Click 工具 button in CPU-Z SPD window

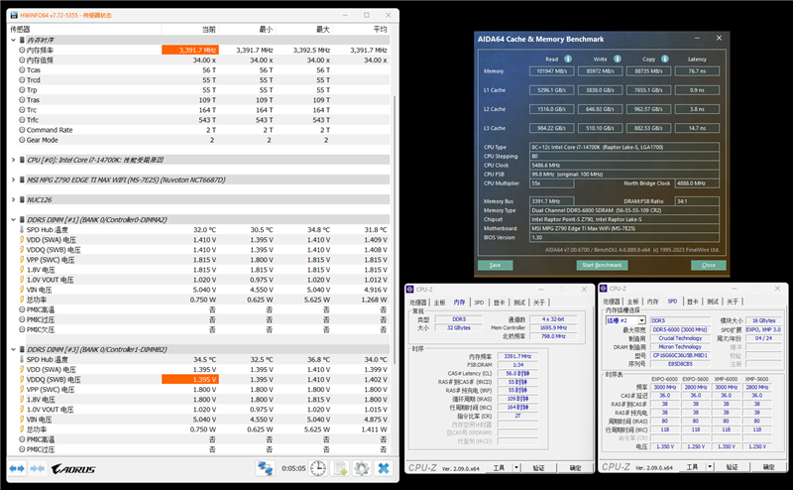(x=692, y=467)
